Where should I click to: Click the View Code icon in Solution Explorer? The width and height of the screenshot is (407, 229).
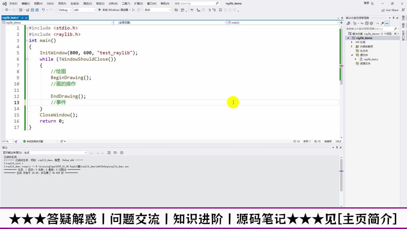[378, 23]
